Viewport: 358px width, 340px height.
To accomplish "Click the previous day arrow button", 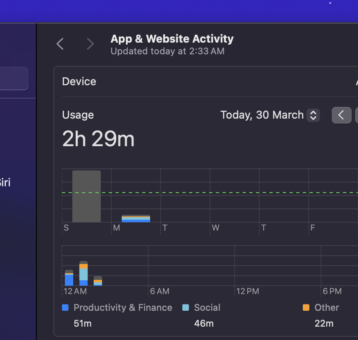I will point(341,115).
